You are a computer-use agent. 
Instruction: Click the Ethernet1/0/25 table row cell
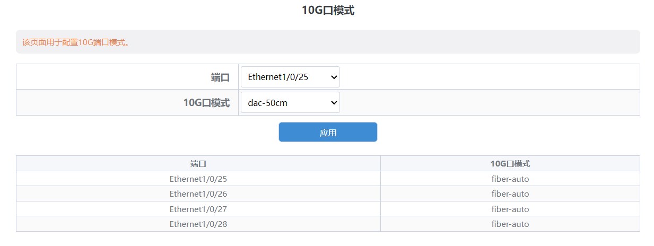pyautogui.click(x=198, y=179)
